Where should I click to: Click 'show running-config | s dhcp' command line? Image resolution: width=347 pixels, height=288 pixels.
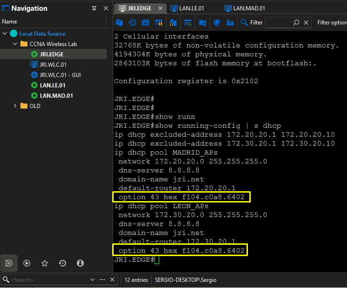[x=197, y=126]
